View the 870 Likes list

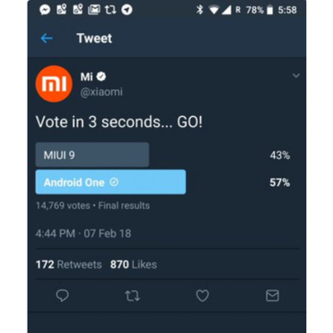pyautogui.click(x=133, y=264)
